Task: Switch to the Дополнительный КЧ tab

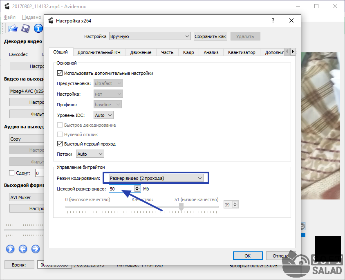Action: pos(99,52)
